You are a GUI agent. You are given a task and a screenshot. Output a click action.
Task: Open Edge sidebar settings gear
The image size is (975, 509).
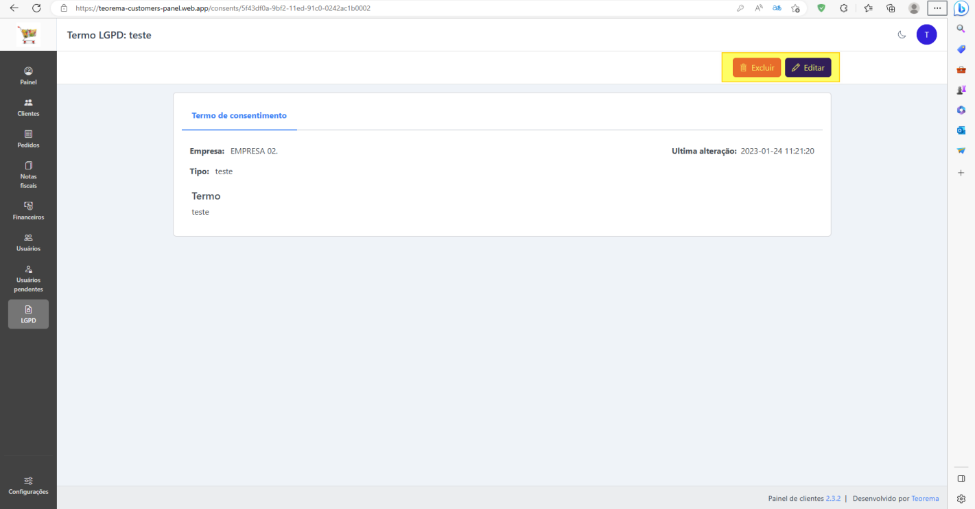coord(961,499)
